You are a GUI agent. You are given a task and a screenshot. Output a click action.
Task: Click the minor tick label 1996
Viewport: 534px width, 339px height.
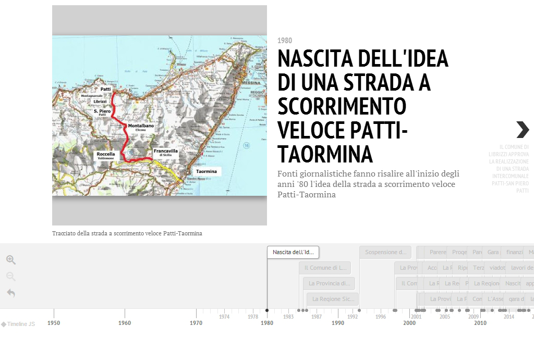click(x=380, y=317)
